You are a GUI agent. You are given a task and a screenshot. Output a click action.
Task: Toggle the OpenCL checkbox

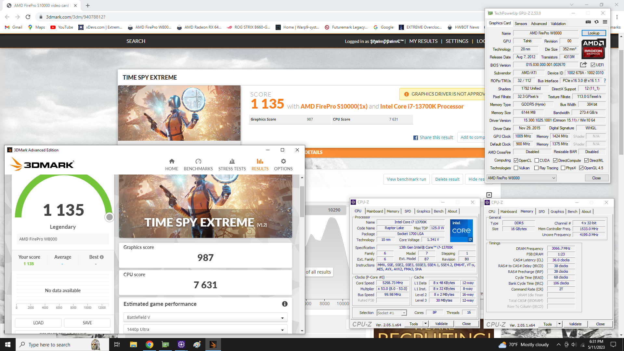tap(516, 161)
